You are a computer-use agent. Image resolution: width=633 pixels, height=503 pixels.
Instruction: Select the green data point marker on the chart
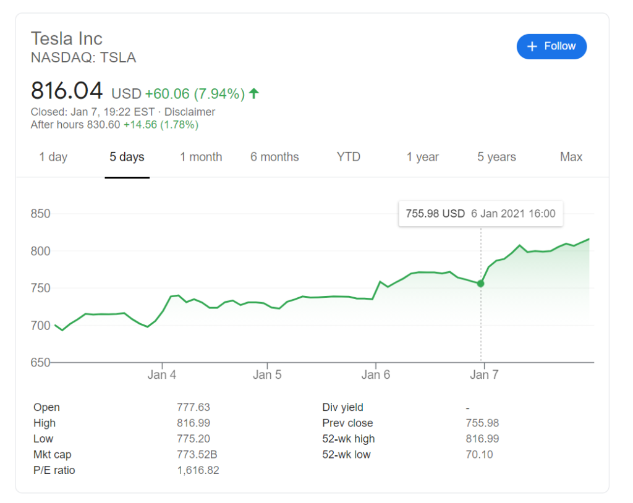click(x=480, y=284)
